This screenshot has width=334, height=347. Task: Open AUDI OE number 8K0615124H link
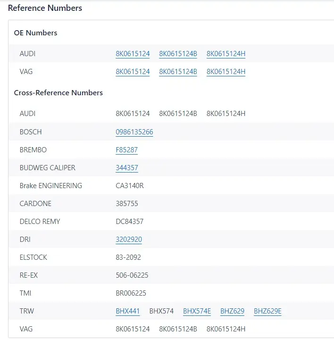coord(226,54)
